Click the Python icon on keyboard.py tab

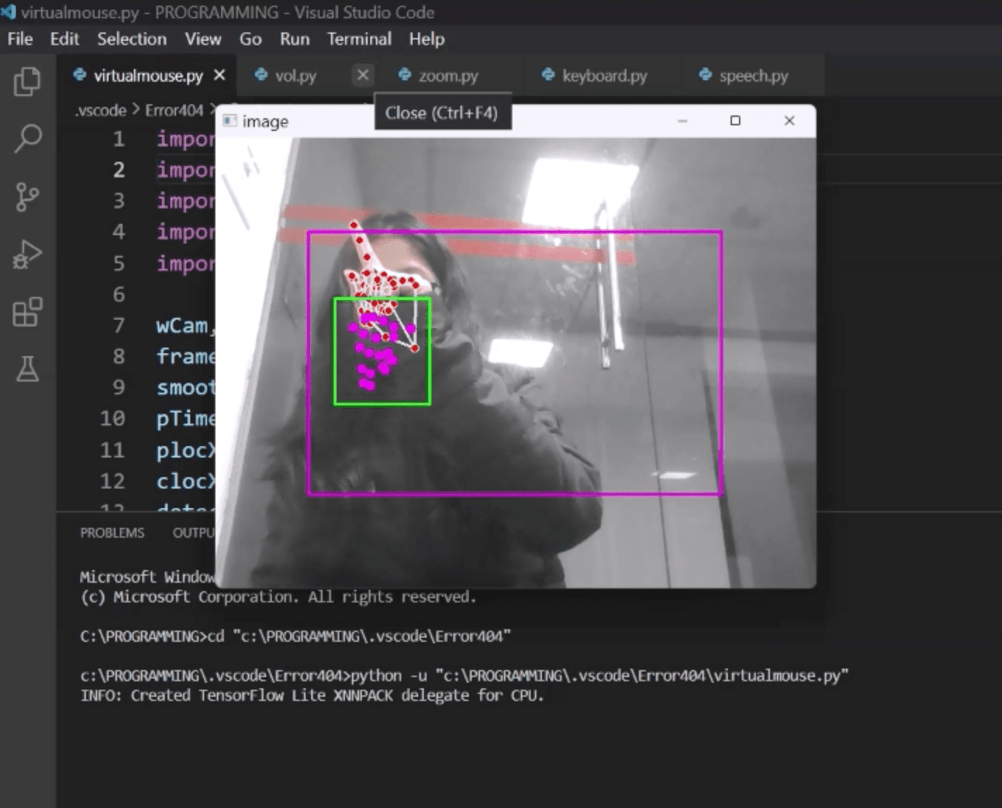548,74
